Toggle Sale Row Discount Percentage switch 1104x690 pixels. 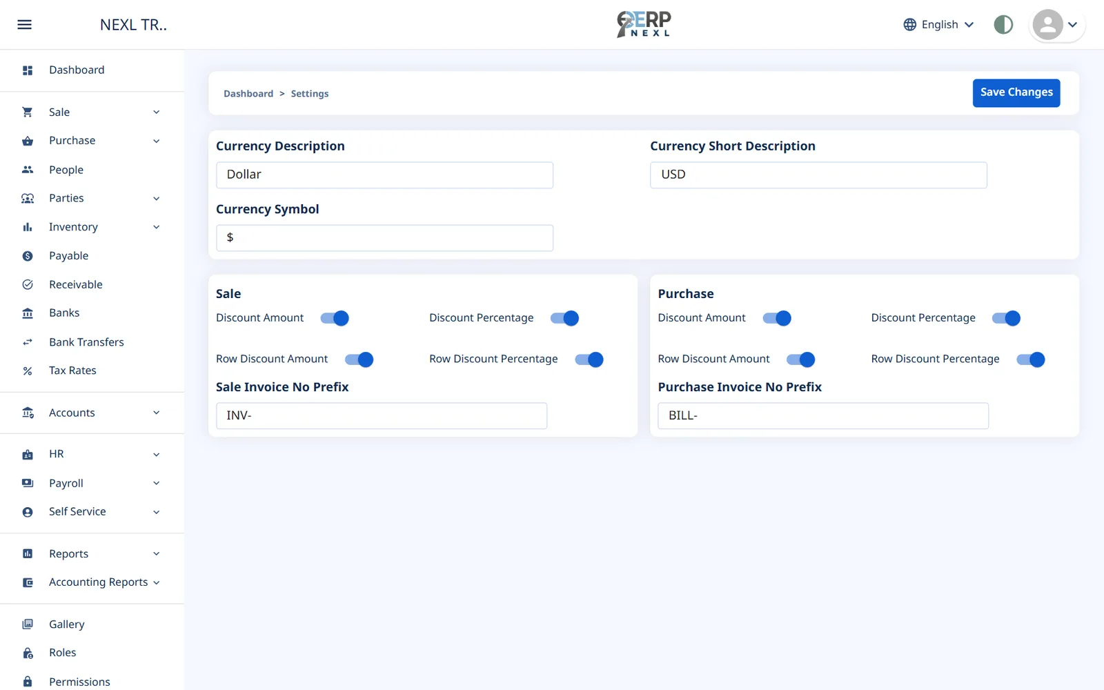(589, 359)
